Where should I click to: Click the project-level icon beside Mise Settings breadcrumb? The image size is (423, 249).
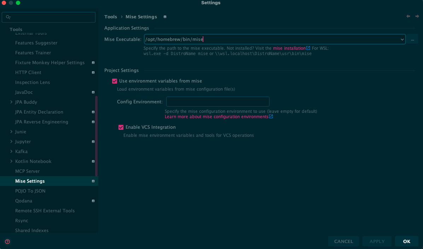(165, 17)
